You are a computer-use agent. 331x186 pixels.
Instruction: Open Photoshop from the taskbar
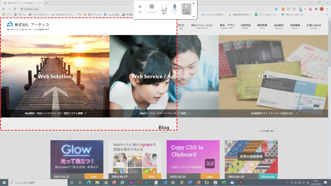[x=147, y=183]
